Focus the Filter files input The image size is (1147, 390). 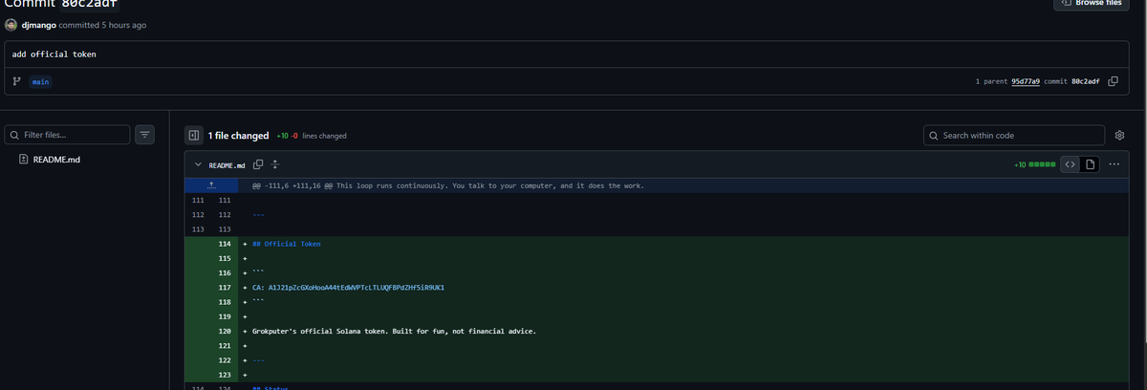pyautogui.click(x=67, y=135)
